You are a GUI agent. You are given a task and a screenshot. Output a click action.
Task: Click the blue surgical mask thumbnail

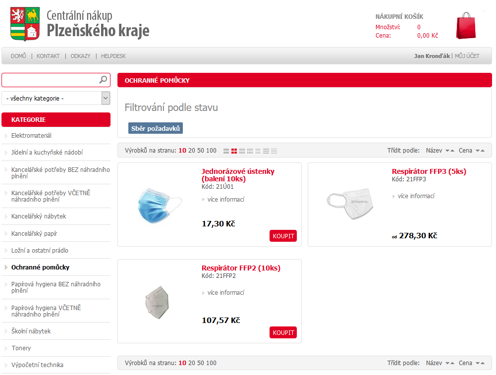160,206
